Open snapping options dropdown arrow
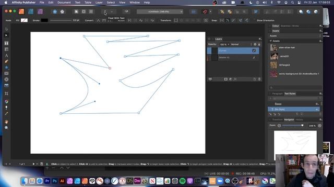This screenshot has height=187, width=334. click(x=210, y=11)
